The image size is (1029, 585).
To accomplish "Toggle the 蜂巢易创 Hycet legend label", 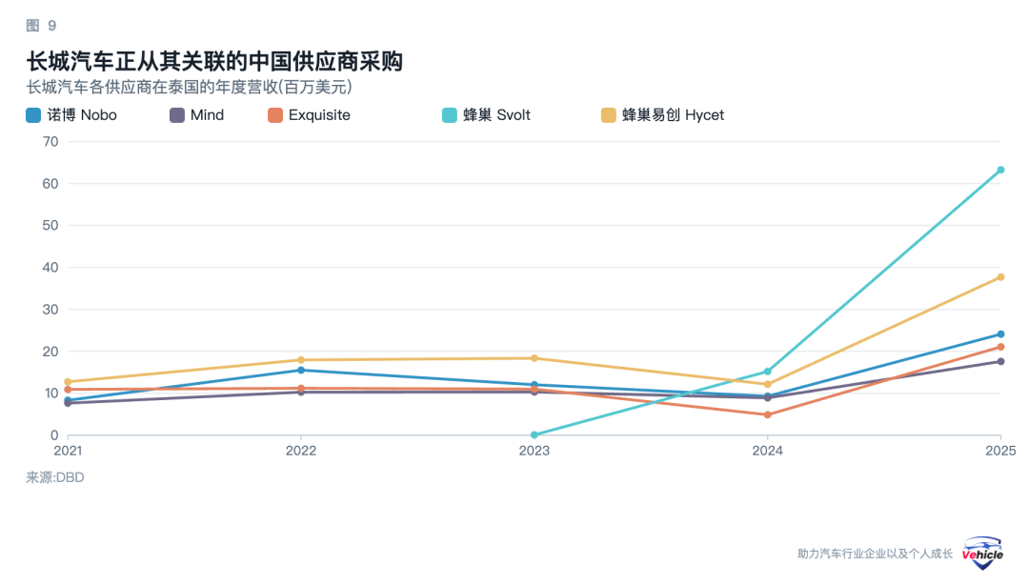I will tap(674, 115).
